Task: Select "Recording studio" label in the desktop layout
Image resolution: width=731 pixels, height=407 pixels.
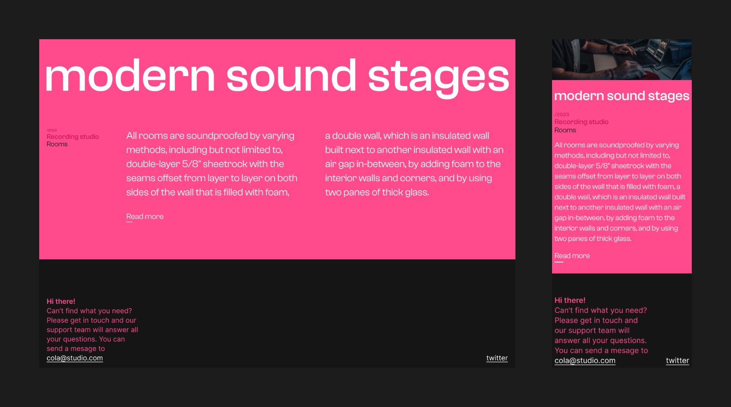Action: click(x=73, y=137)
